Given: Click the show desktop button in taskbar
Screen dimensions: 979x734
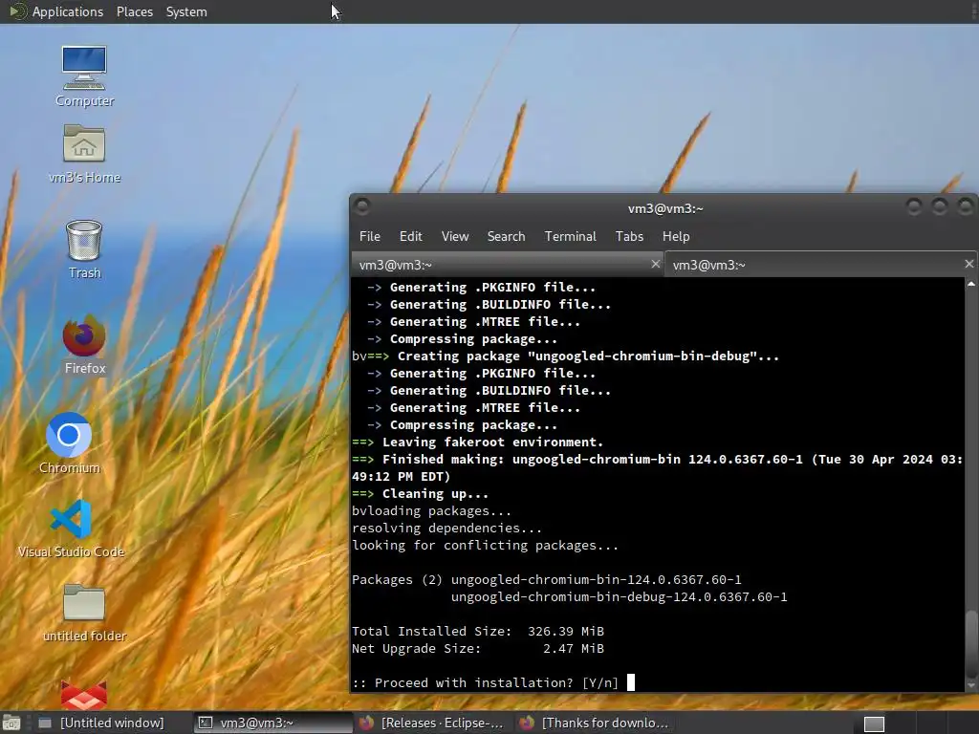Looking at the screenshot, I should [x=11, y=723].
